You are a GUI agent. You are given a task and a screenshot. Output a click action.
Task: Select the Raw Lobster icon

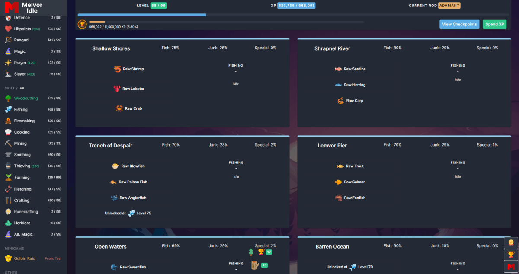(117, 89)
